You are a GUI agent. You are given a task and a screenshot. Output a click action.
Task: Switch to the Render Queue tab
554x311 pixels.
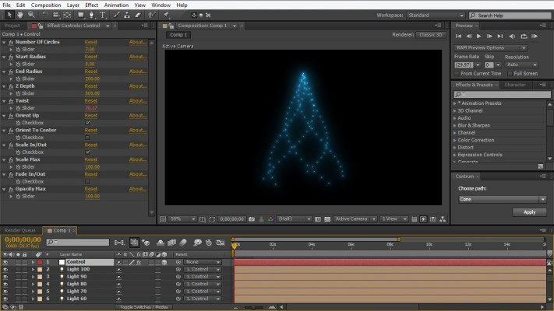coord(21,231)
